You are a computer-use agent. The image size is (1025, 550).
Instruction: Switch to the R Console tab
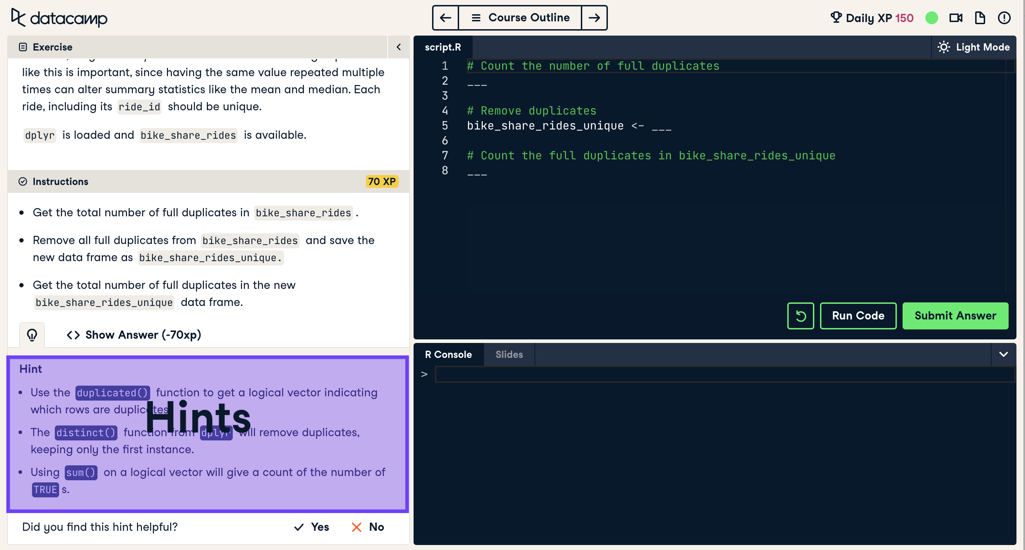[448, 354]
